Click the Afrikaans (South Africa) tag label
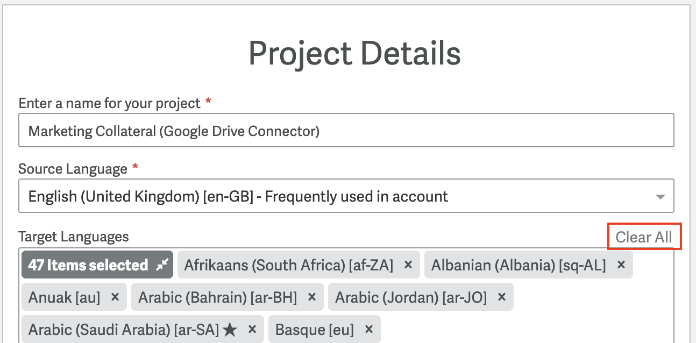The width and height of the screenshot is (696, 343). click(289, 265)
